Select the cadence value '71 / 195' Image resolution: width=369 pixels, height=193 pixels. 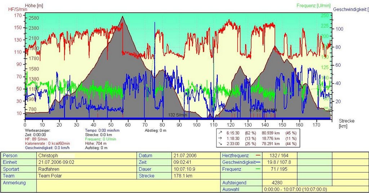click(279, 169)
